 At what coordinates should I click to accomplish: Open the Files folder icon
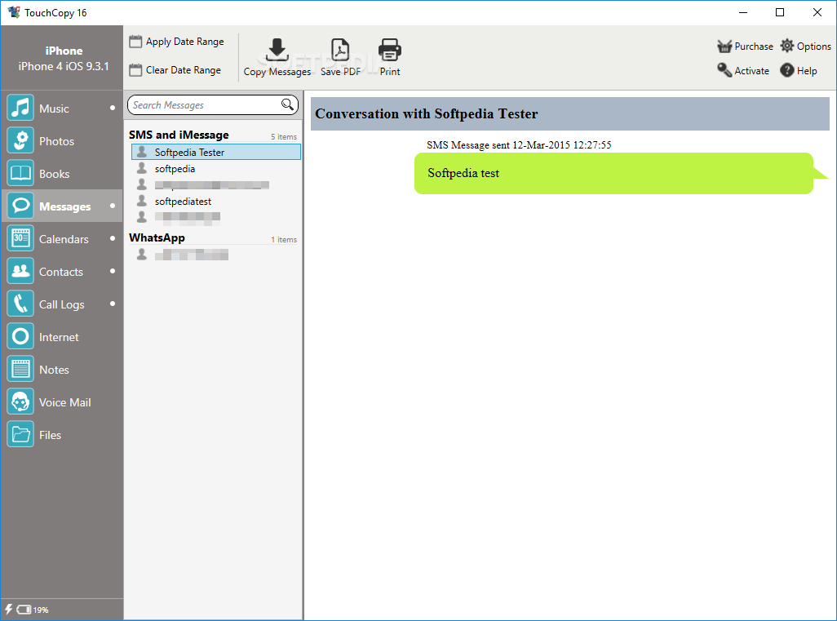(21, 434)
